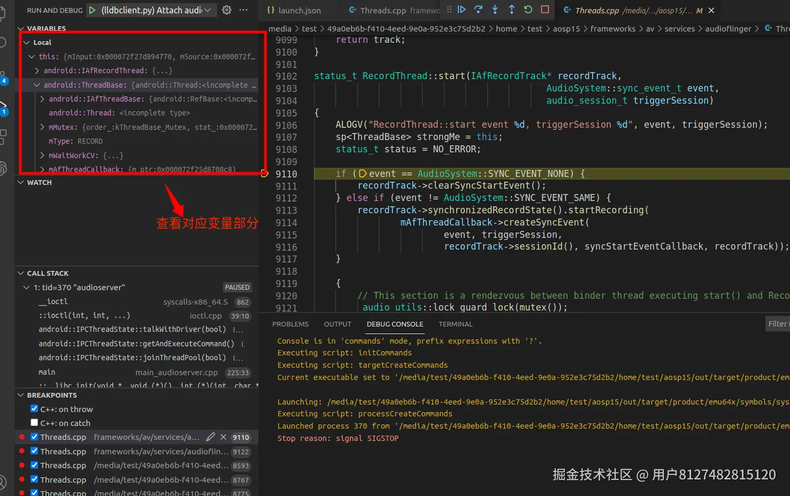Click current-line debug arrow at line 9110
The width and height of the screenshot is (790, 496).
pyautogui.click(x=264, y=174)
